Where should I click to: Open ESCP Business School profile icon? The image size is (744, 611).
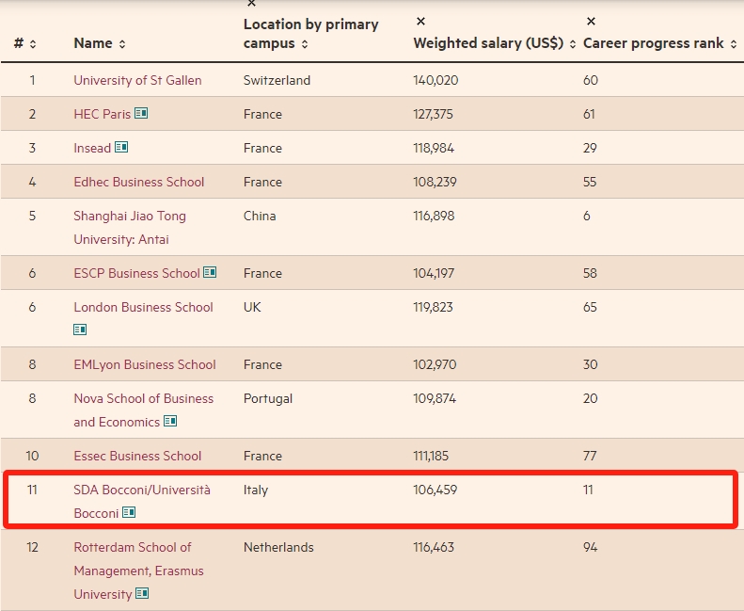click(210, 272)
